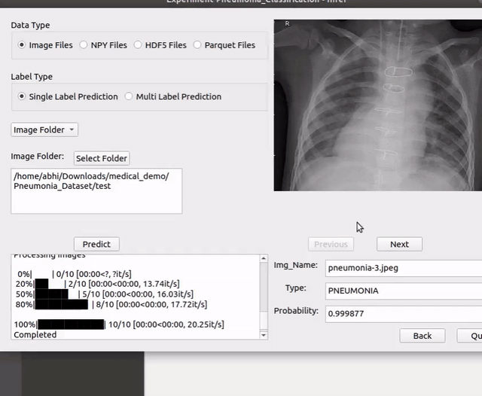The image size is (482, 396).
Task: Open the Image Folder dropdown
Action: (x=44, y=129)
